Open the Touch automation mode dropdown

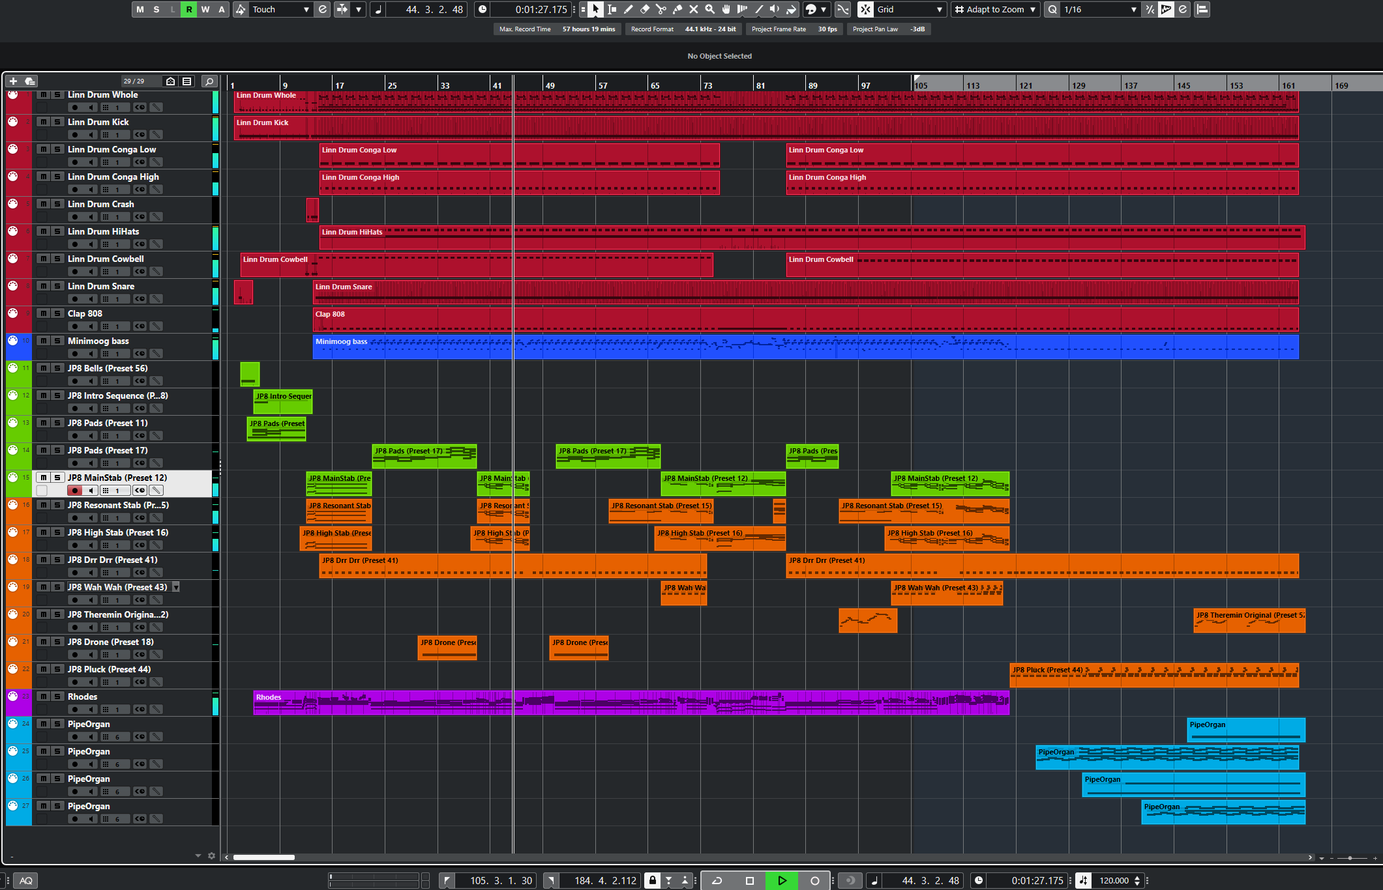point(280,9)
